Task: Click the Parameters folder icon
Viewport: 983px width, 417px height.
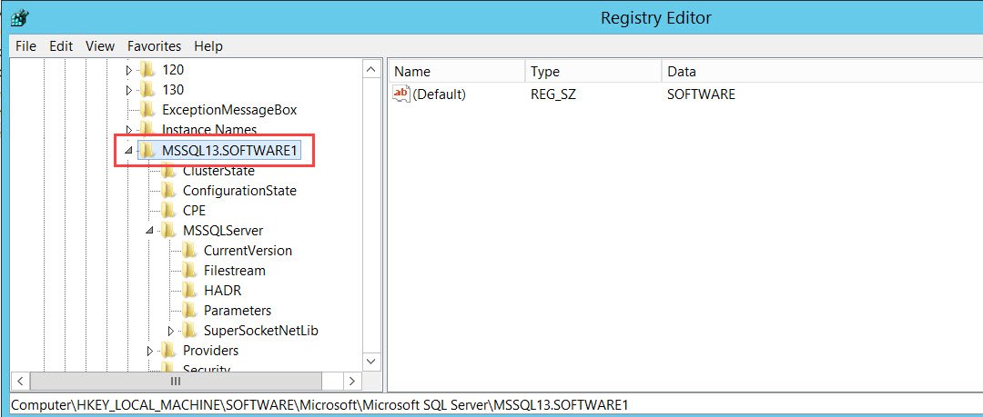Action: (x=189, y=310)
